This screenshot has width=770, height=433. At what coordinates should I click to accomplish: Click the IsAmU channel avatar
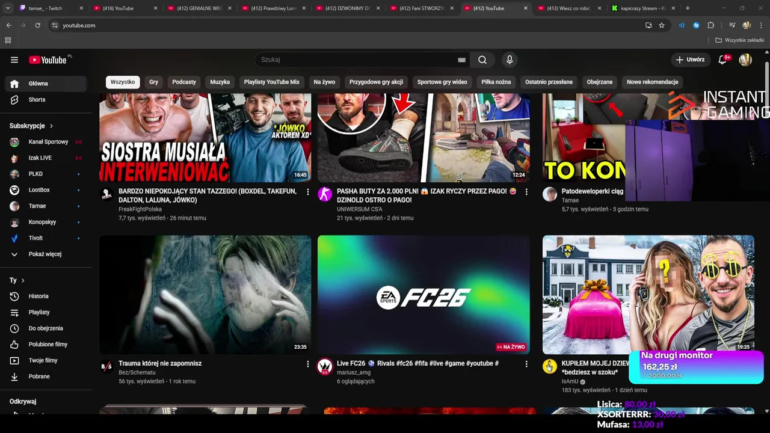pyautogui.click(x=550, y=366)
